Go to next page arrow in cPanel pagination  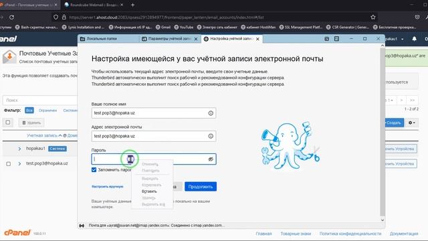tap(401, 100)
